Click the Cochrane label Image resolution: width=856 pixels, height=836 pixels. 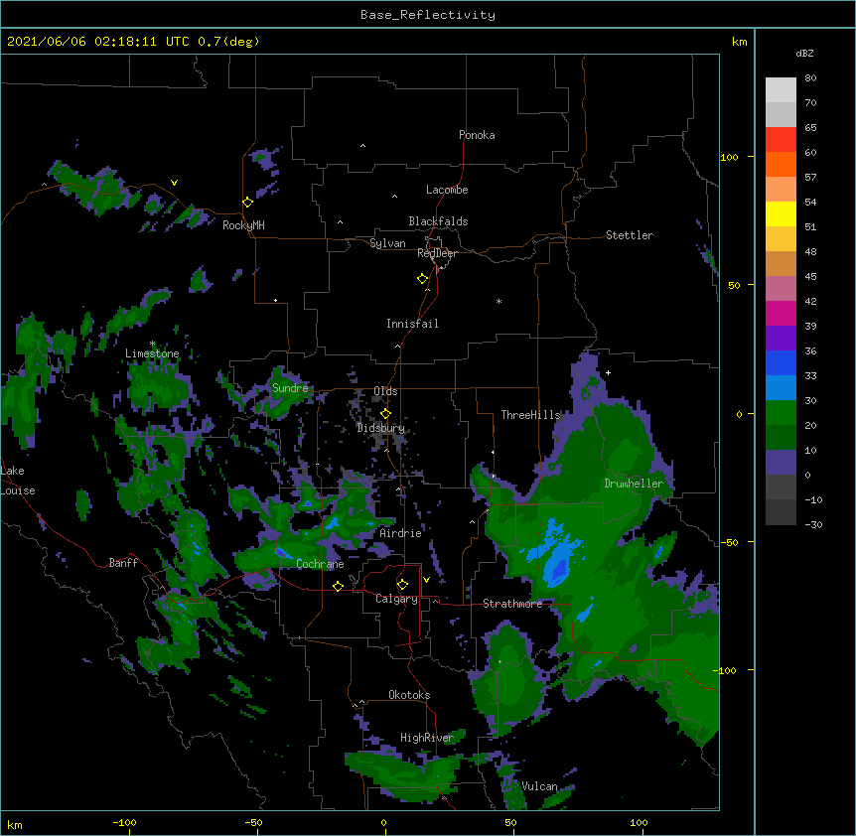pos(320,564)
